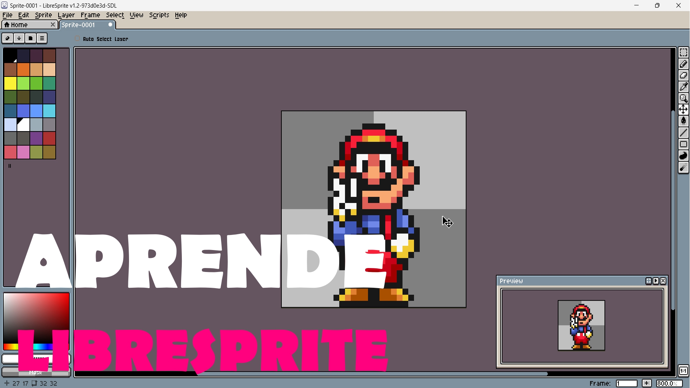Choose the Paint Bucket tool
Screen dimensions: 690x388
click(684, 121)
